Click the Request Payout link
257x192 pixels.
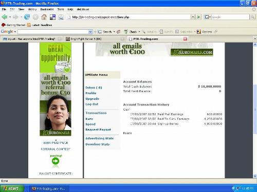pyautogui.click(x=98, y=130)
